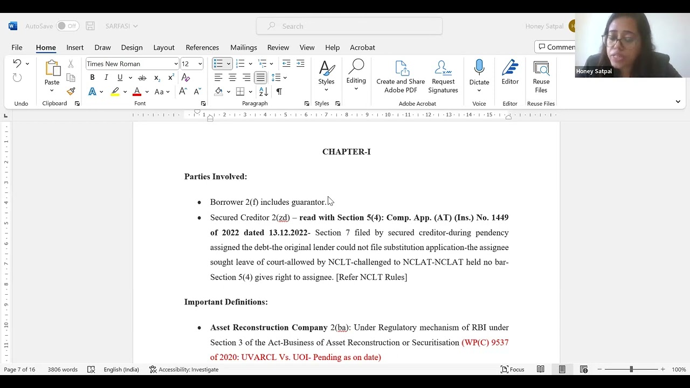Switch to Layout tab
The width and height of the screenshot is (690, 388).
pos(164,47)
